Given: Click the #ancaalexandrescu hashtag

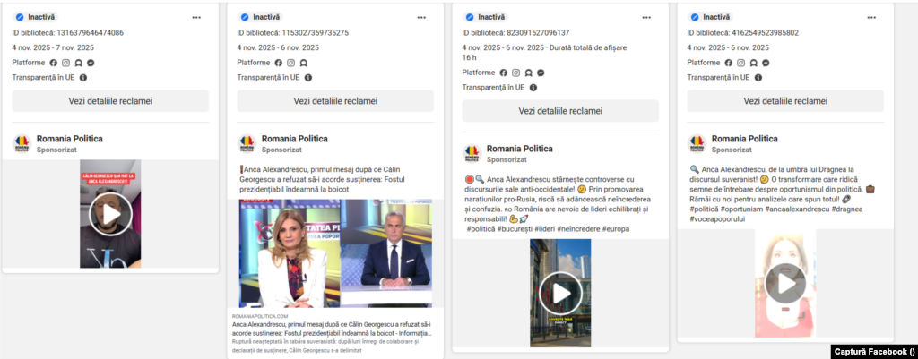Looking at the screenshot, I should (x=795, y=209).
